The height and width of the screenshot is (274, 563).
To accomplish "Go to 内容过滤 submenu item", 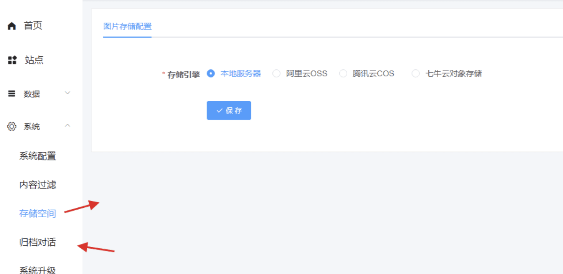I will point(38,185).
